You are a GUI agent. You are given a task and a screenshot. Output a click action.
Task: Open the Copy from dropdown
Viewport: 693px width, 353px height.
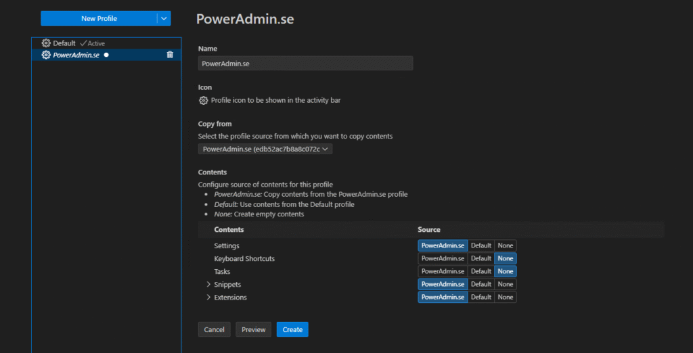(265, 149)
